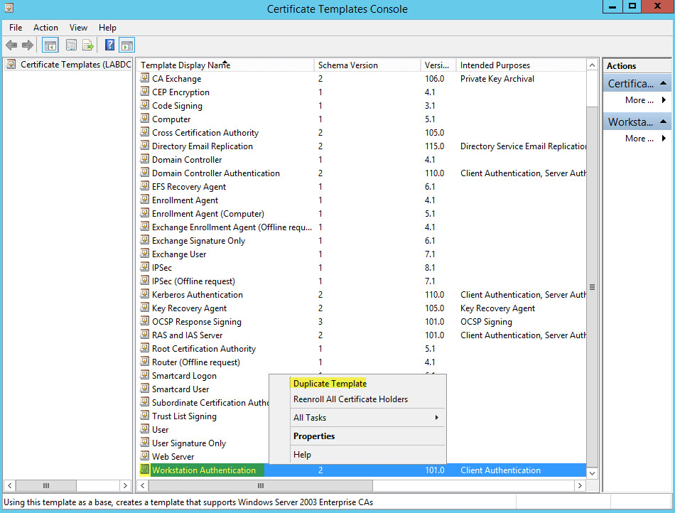The width and height of the screenshot is (675, 513).
Task: Choose Duplicate Template from context menu
Action: 330,383
